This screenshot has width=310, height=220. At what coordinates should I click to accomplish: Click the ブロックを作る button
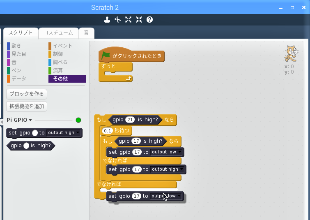tap(27, 94)
